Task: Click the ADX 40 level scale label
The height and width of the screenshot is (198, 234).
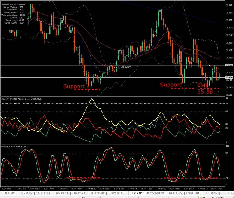Action: (x=227, y=112)
